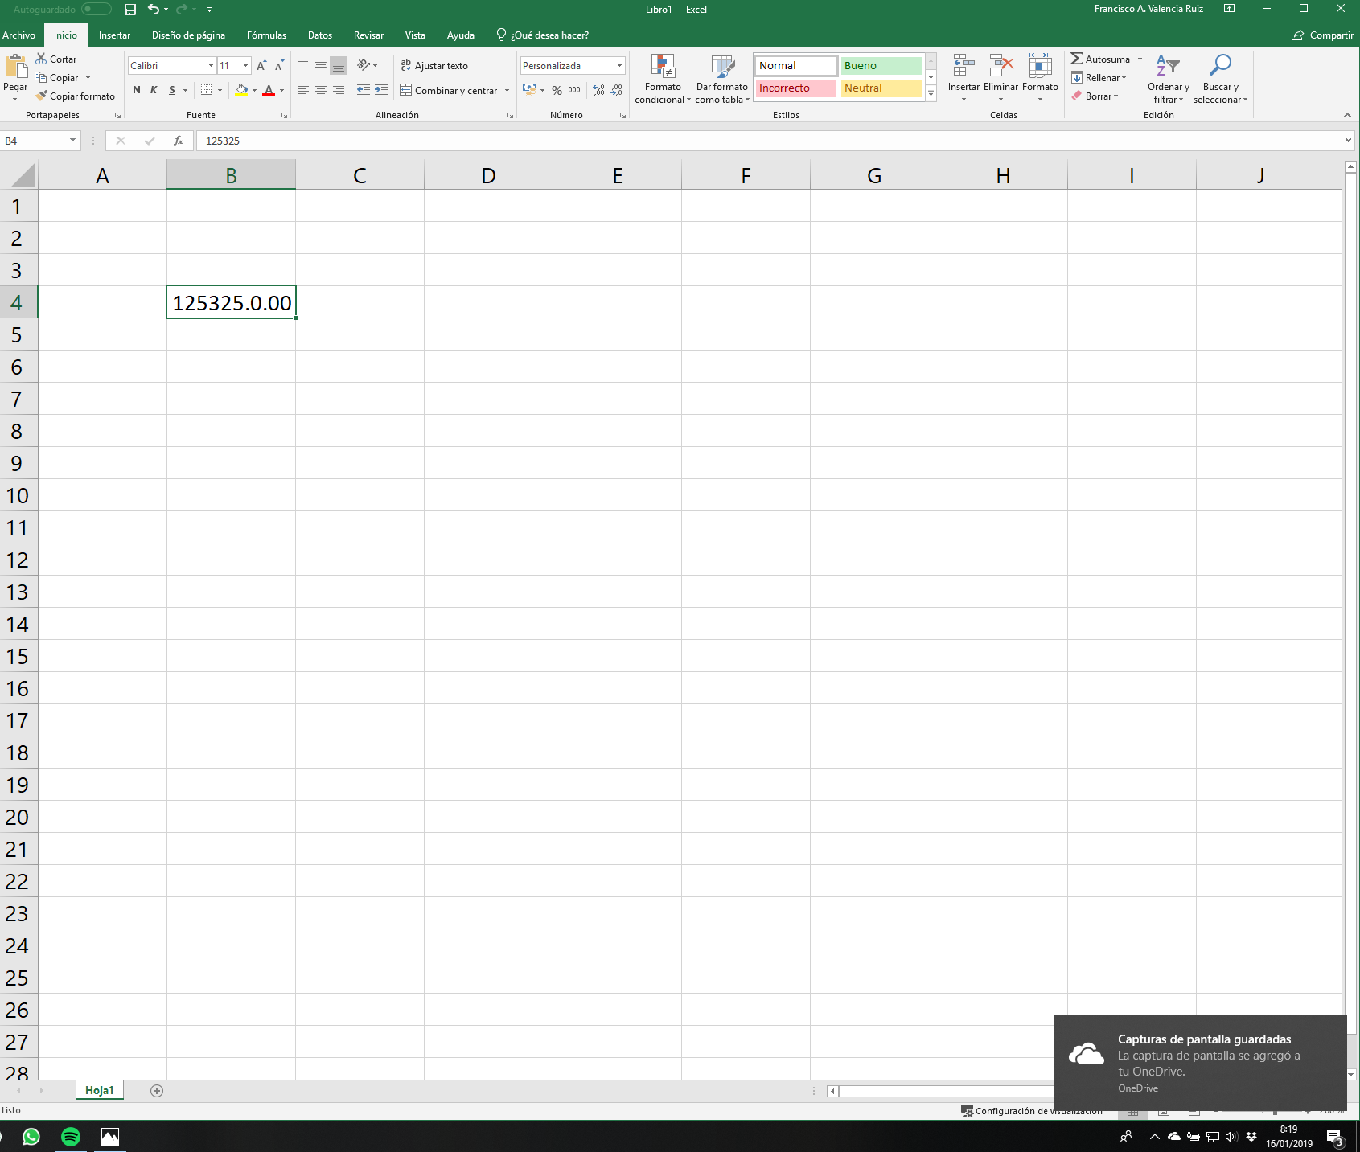
Task: Apply thousands separator 000 icon
Action: click(x=574, y=90)
